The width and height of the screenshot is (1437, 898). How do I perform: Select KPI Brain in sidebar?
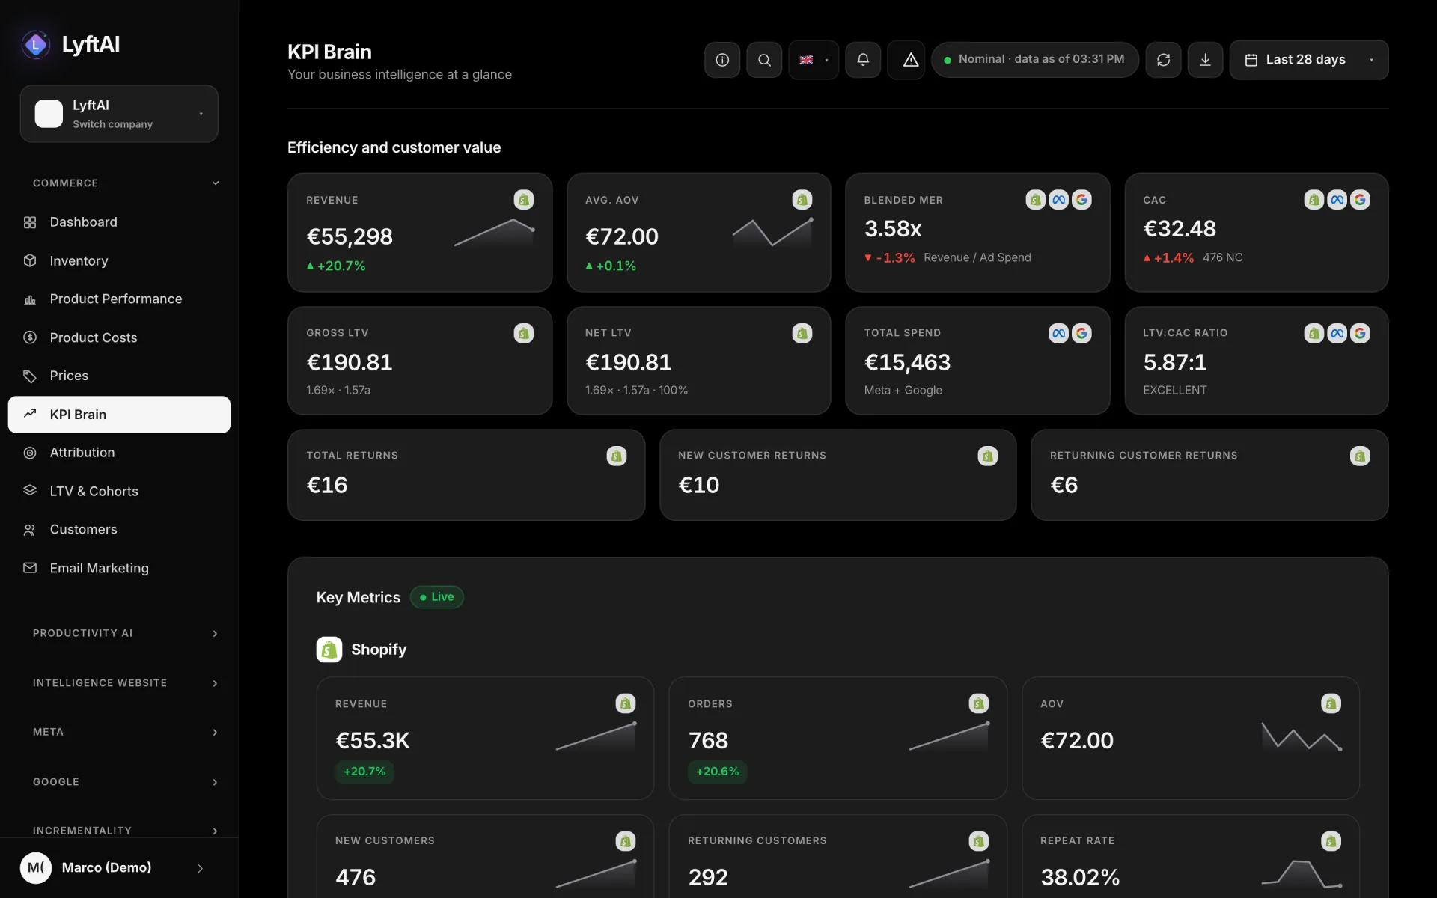click(x=119, y=415)
